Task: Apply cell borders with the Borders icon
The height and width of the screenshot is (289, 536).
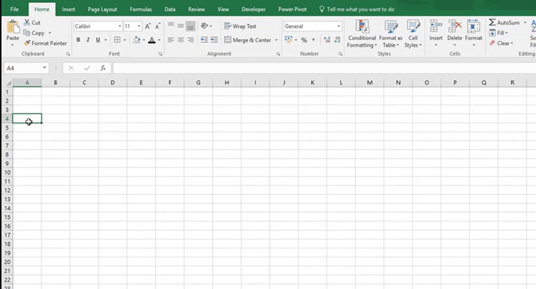Action: [x=117, y=40]
